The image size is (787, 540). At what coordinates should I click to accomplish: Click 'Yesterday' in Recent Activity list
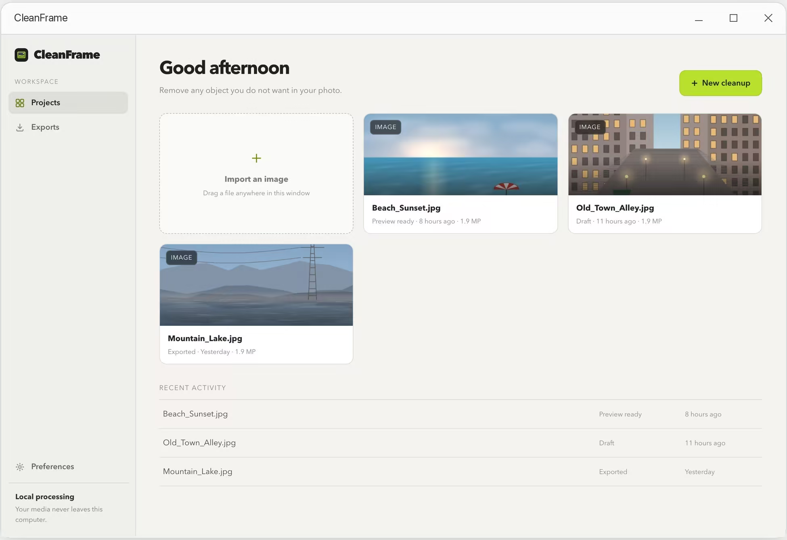[699, 472]
